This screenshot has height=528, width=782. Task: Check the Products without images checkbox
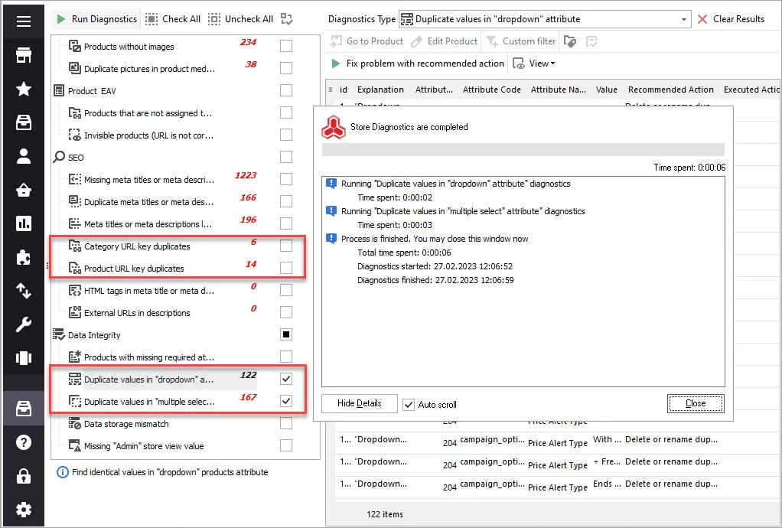pyautogui.click(x=286, y=46)
